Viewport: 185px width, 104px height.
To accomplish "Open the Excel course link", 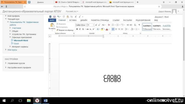I will point(16,43).
